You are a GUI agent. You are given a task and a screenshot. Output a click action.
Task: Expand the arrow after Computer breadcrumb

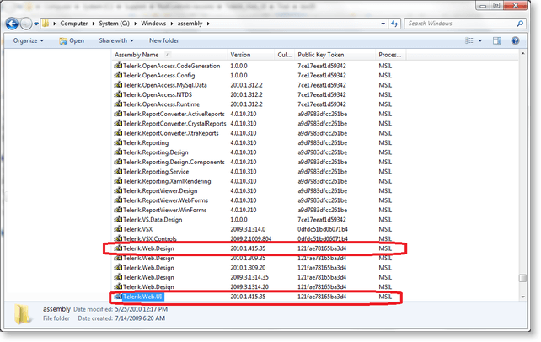coord(94,24)
